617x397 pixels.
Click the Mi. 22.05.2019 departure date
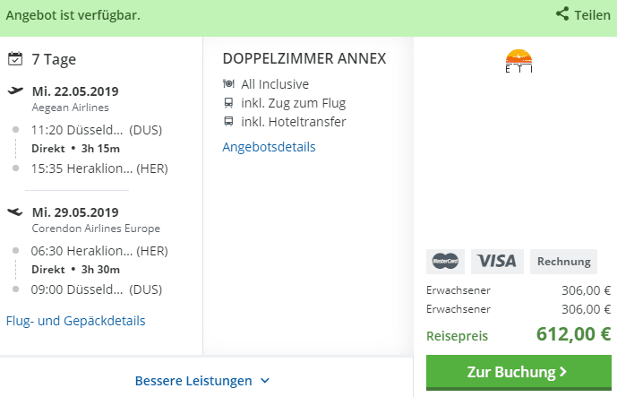tap(75, 91)
